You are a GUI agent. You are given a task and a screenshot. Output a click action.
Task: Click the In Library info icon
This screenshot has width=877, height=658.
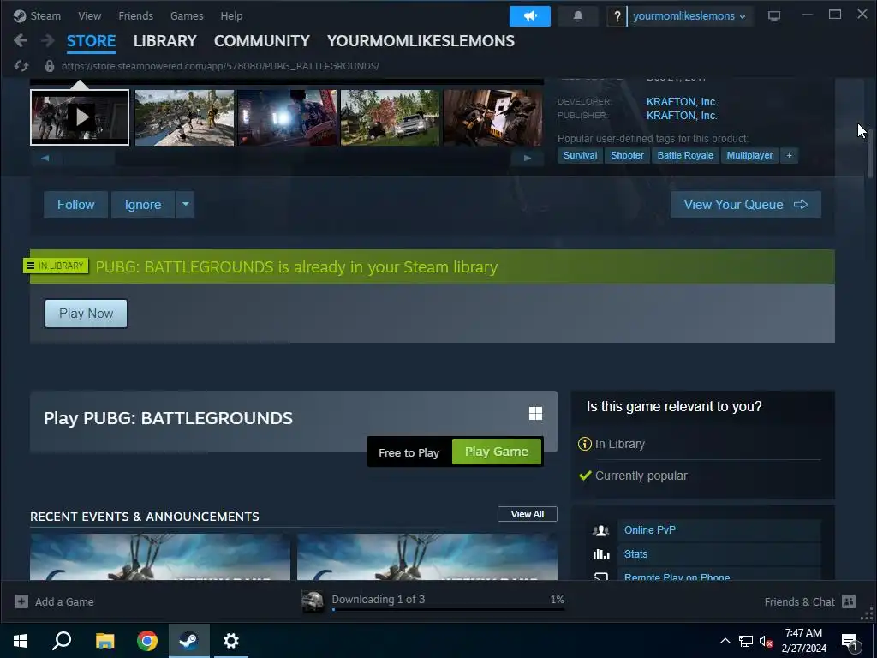[x=584, y=444]
